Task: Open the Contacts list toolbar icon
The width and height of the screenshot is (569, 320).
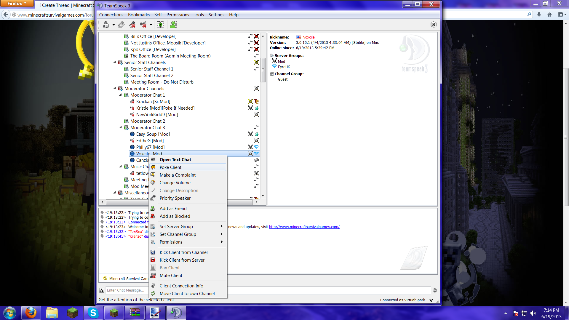Action: (x=174, y=25)
